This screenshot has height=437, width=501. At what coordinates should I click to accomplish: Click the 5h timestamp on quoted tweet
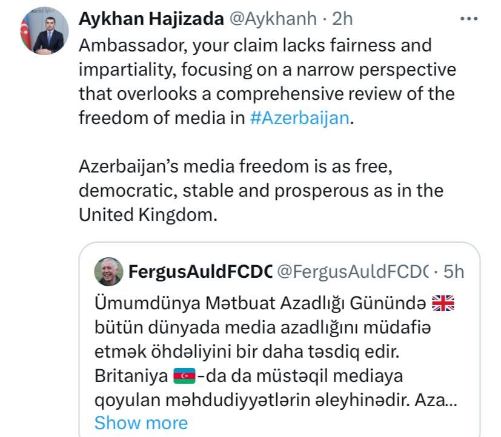(x=453, y=272)
